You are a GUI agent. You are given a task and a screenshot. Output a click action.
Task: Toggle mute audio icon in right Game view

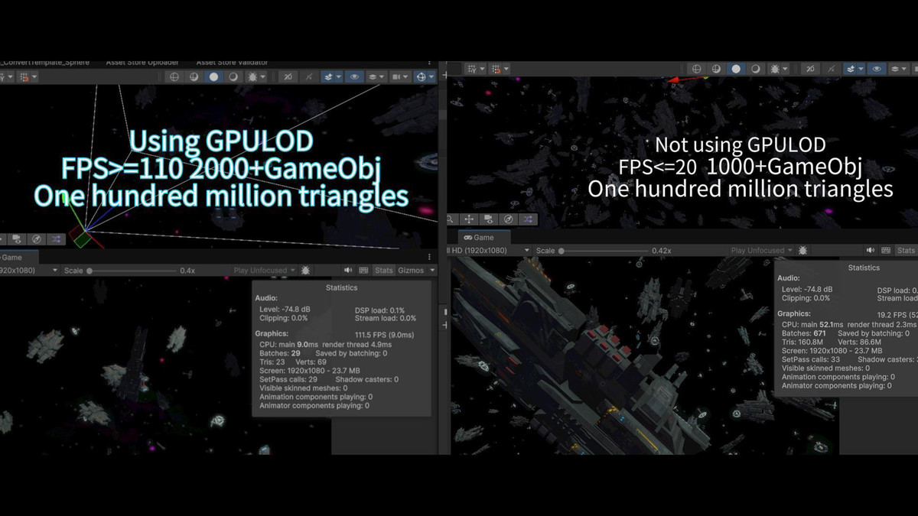[871, 251]
